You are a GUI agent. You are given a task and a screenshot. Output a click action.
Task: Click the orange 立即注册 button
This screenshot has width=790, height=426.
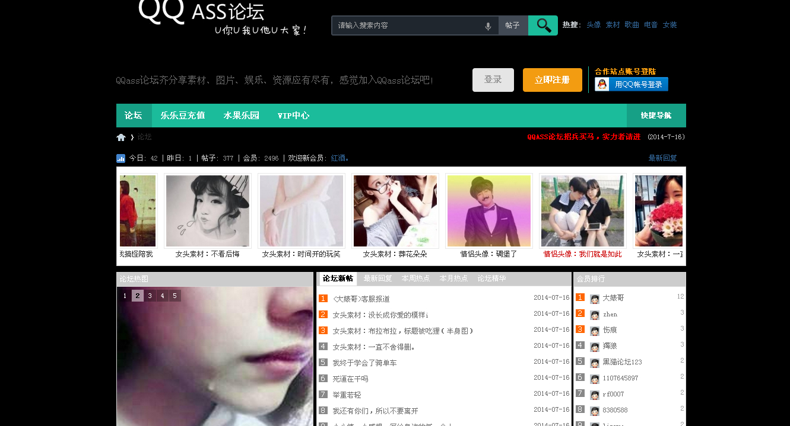click(553, 80)
